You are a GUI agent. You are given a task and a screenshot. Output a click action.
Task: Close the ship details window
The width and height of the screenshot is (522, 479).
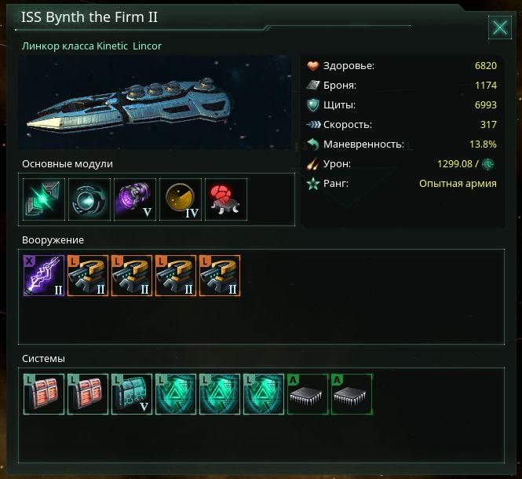coord(500,28)
